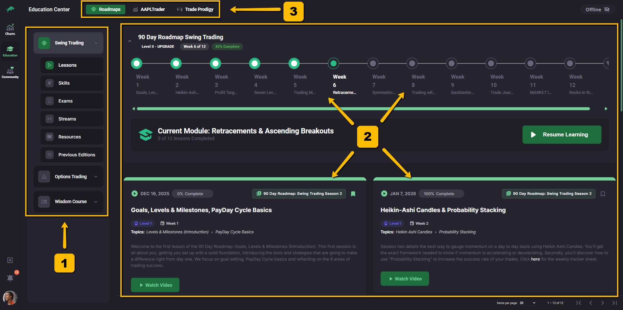Click the notifications bell icon

click(10, 278)
